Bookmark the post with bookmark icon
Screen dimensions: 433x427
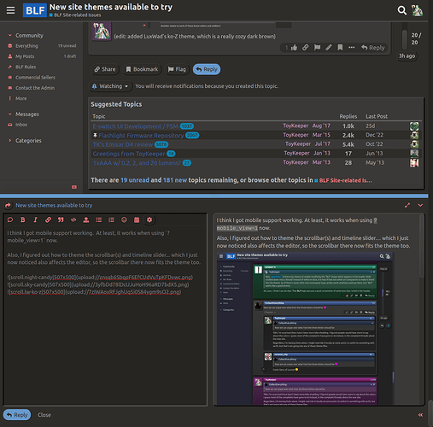coord(340,47)
